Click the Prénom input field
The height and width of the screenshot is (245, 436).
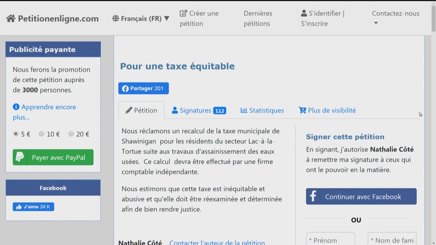tap(330, 239)
